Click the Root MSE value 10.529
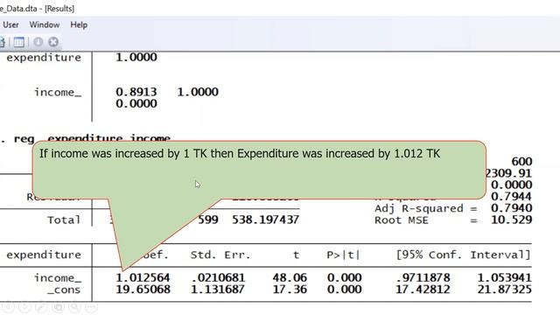Viewport: 560px width, 315px height. (x=511, y=220)
